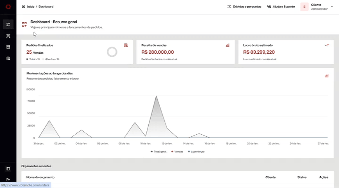The height and width of the screenshot is (188, 339).
Task: Click the red logo icon in the sidebar
Action: pos(8,7)
